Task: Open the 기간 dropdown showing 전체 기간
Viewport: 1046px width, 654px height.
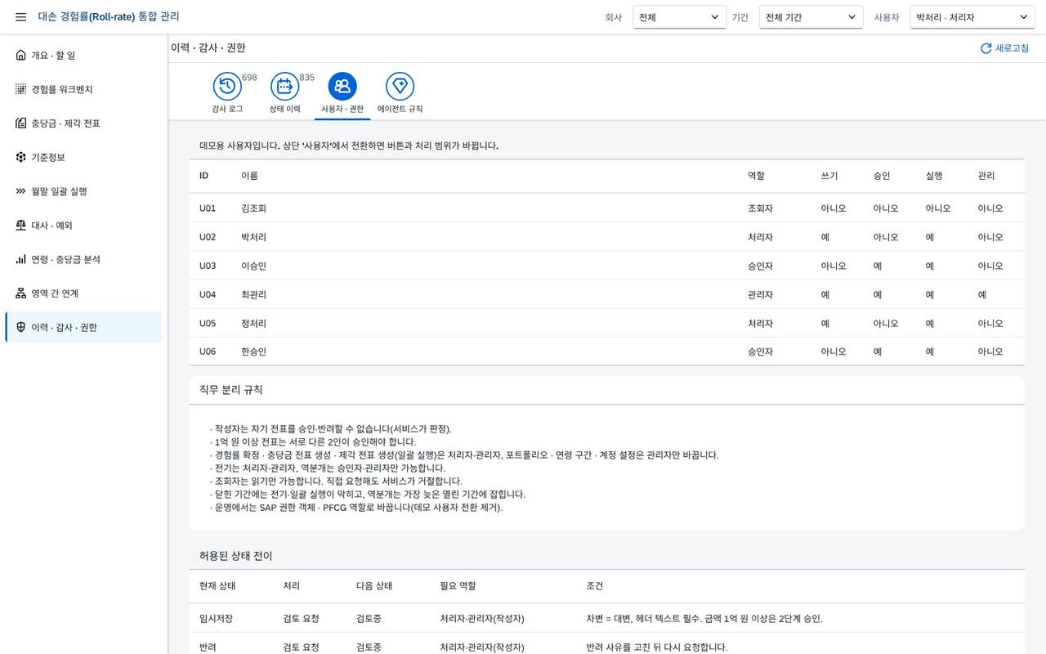Action: click(811, 17)
